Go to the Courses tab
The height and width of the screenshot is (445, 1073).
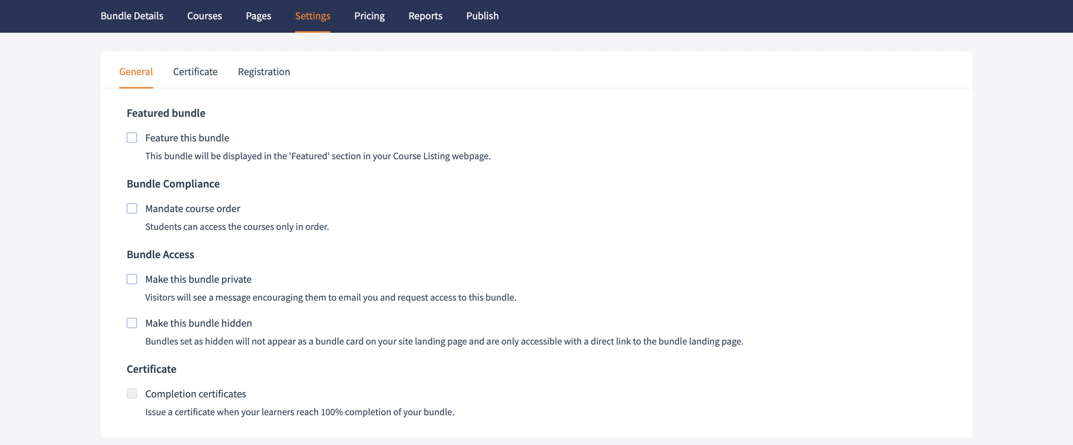[204, 16]
